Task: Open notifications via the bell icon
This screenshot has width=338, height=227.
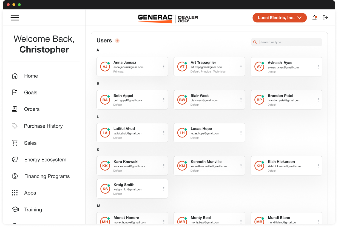Action: point(314,18)
